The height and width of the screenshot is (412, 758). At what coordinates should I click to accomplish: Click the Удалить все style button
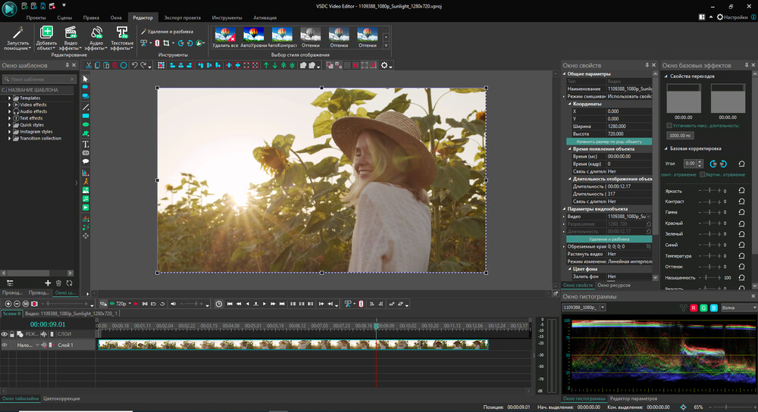coord(225,38)
